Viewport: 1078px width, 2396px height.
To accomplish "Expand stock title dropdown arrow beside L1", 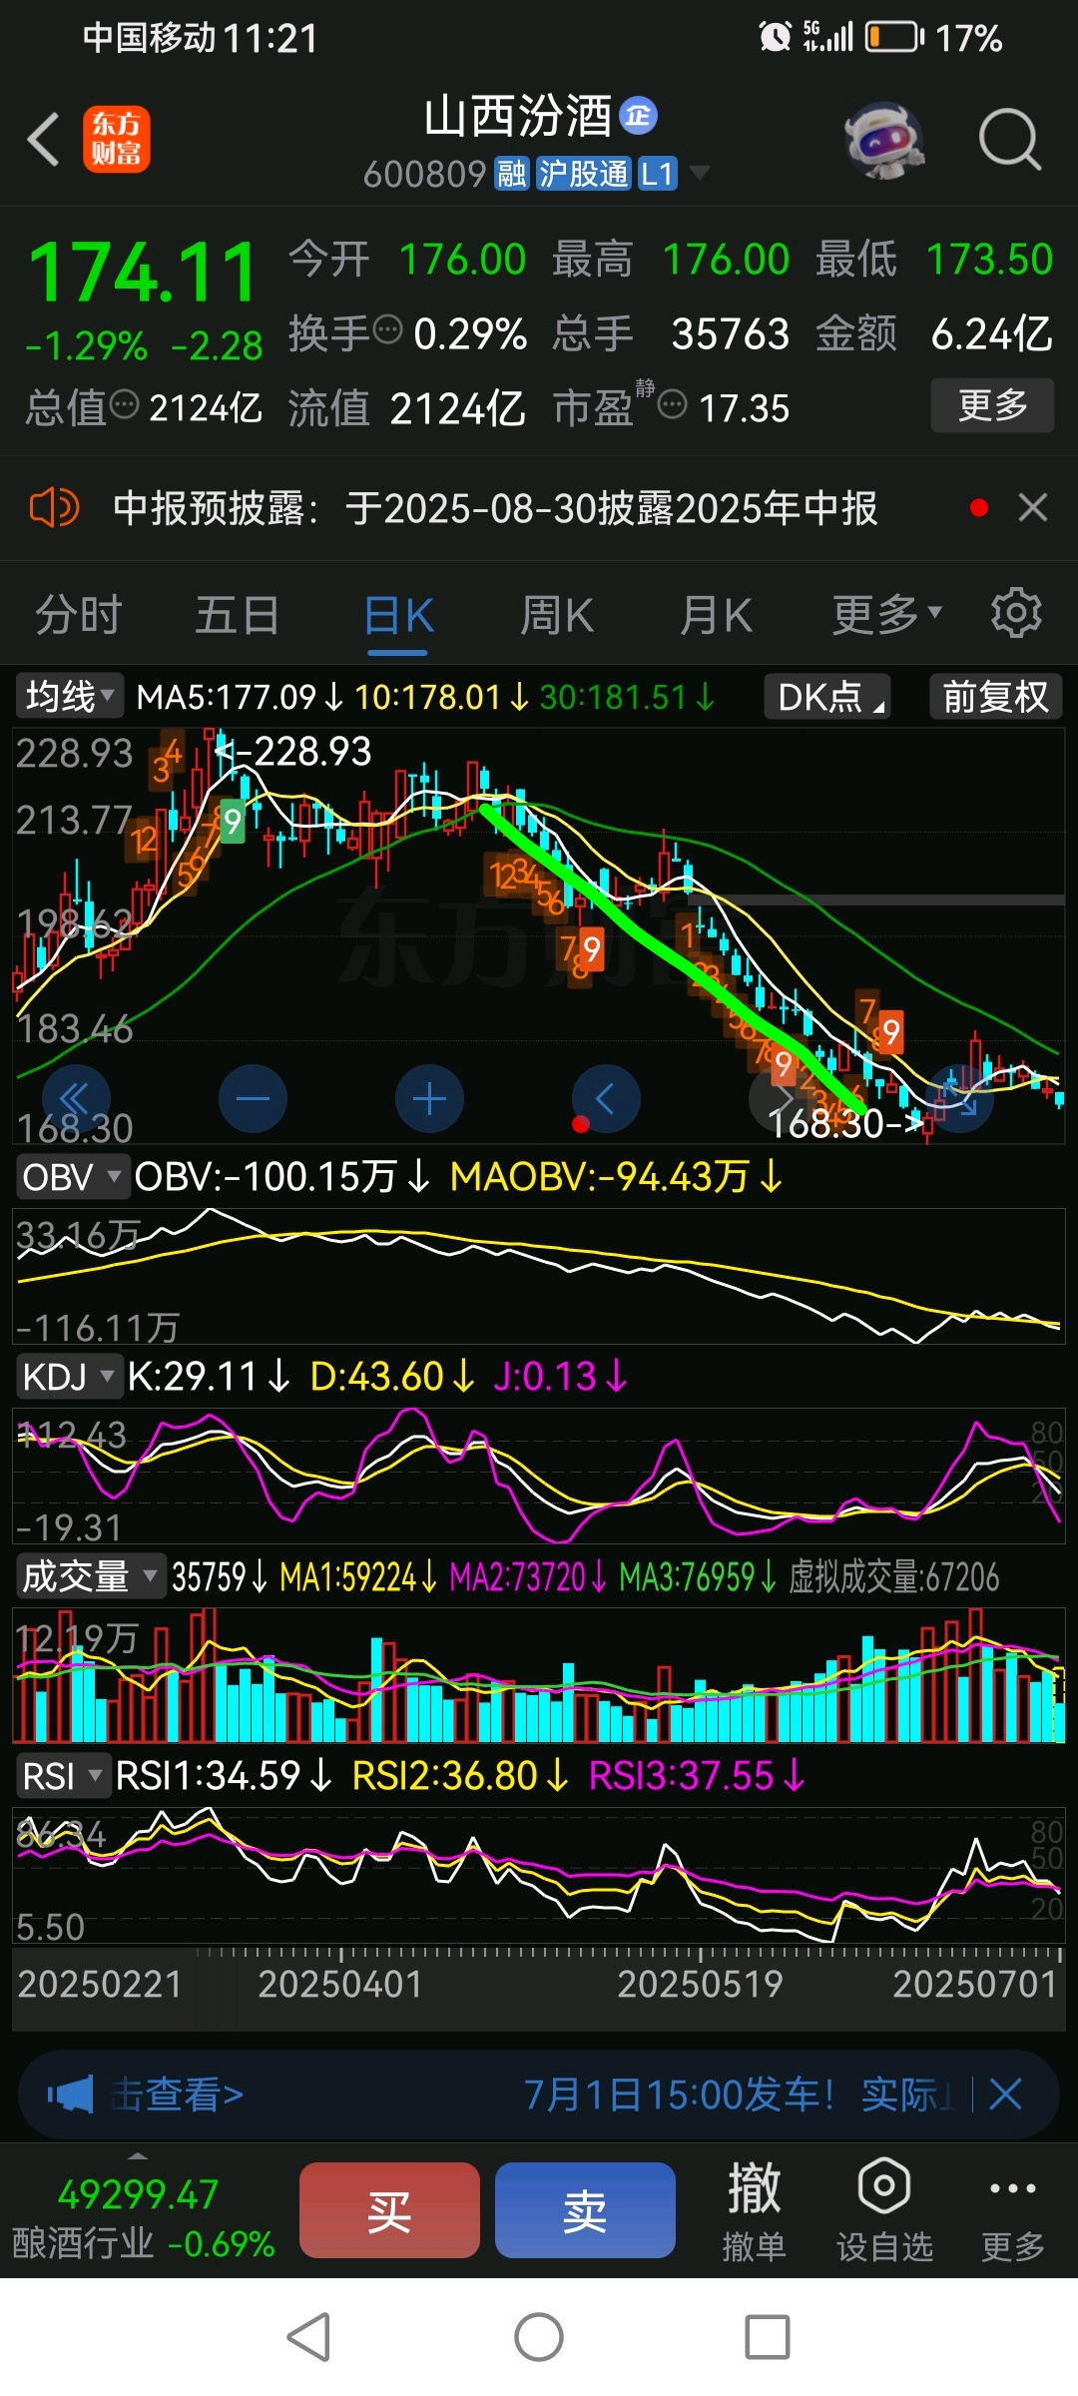I will [x=700, y=174].
